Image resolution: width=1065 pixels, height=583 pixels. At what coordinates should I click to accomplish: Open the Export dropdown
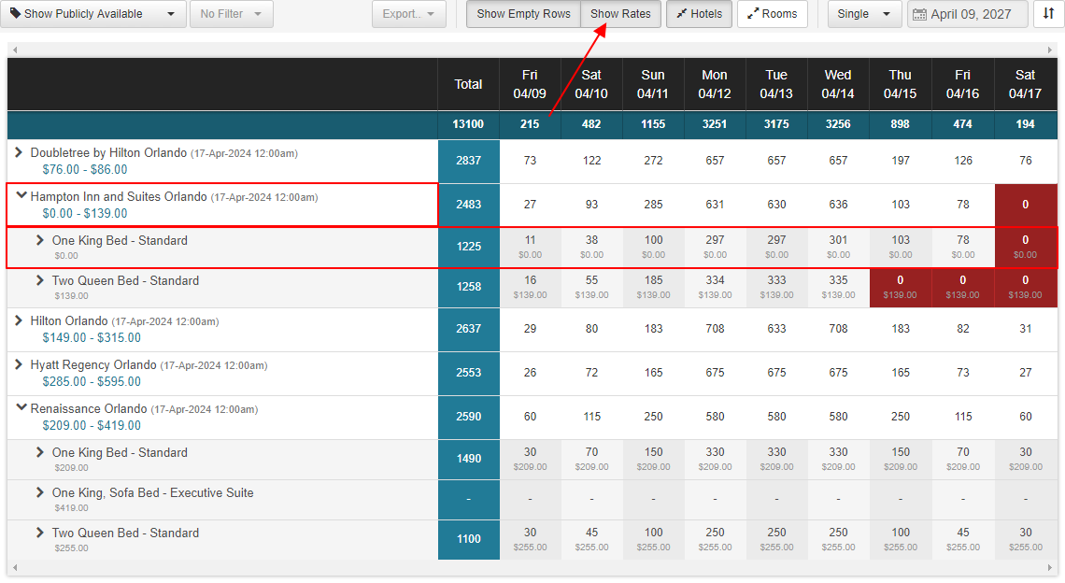[409, 14]
